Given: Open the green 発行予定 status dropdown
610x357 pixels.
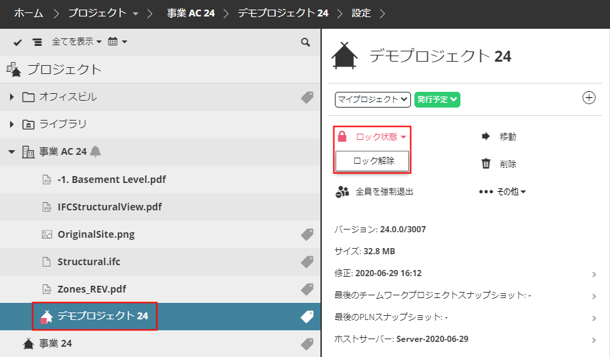Looking at the screenshot, I should (437, 99).
